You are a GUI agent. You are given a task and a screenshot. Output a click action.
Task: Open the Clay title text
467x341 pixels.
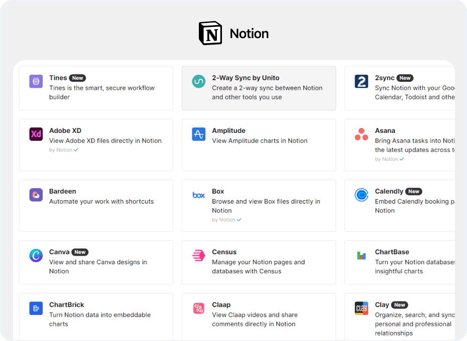[x=382, y=305]
